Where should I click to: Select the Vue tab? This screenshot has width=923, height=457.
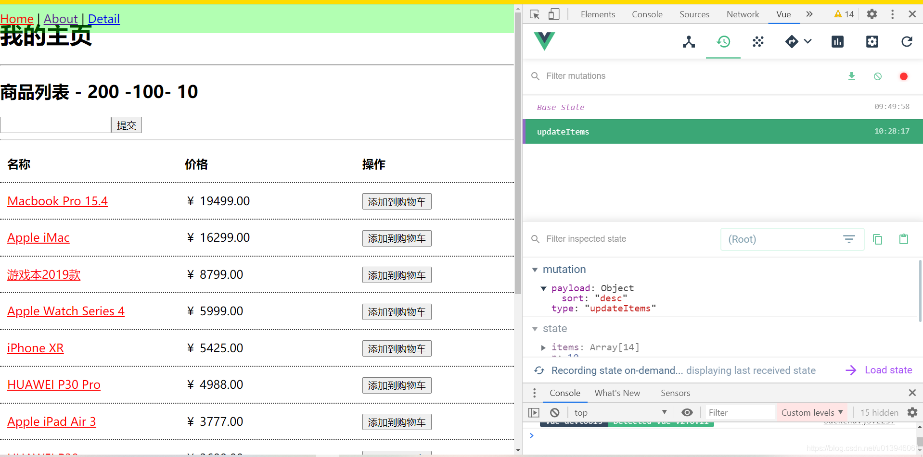[x=783, y=14]
